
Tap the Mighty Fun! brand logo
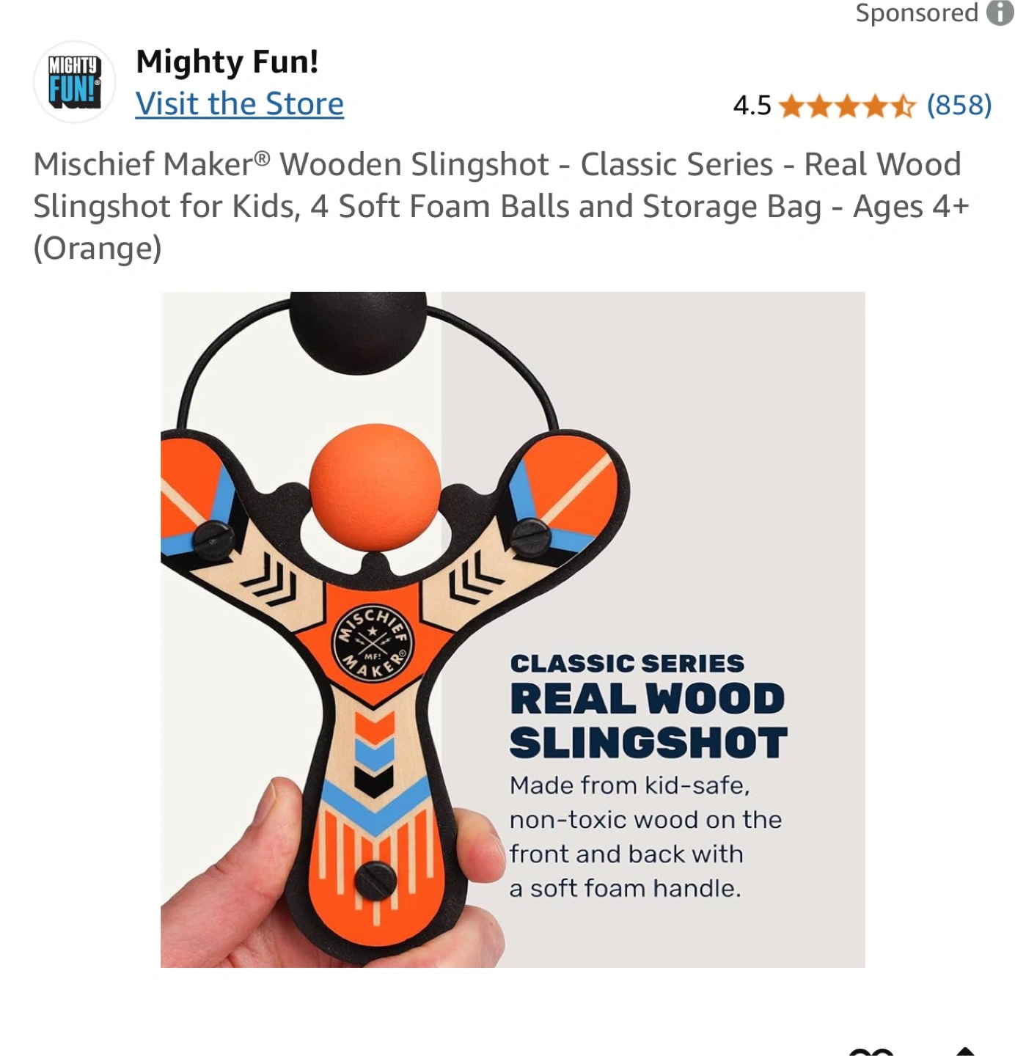tap(74, 81)
